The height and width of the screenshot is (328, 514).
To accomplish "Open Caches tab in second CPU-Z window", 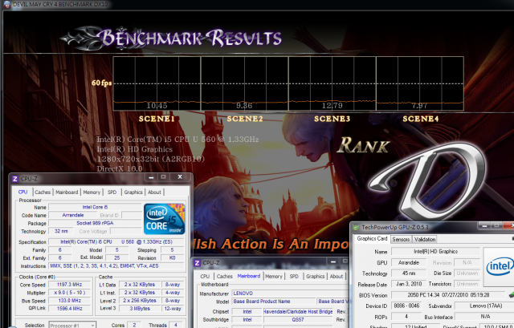I will pyautogui.click(x=225, y=277).
